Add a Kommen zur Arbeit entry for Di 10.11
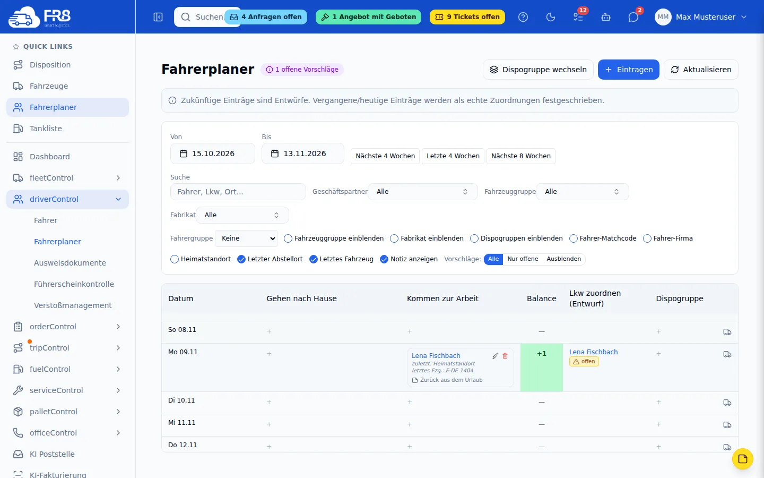Viewport: 764px width, 478px height. (410, 402)
